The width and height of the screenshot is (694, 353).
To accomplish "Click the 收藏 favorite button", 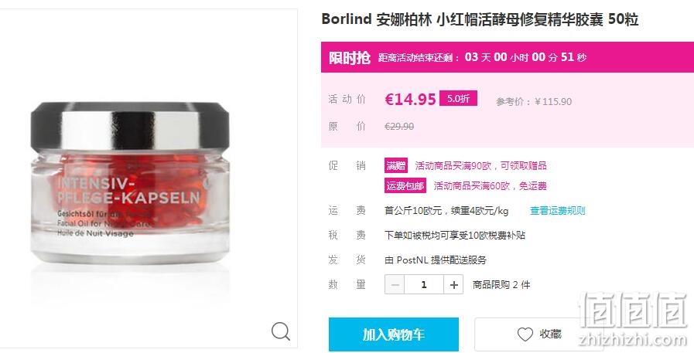I will pyautogui.click(x=539, y=334).
